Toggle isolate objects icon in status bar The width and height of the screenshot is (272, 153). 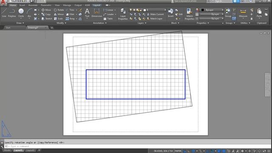(x=260, y=151)
